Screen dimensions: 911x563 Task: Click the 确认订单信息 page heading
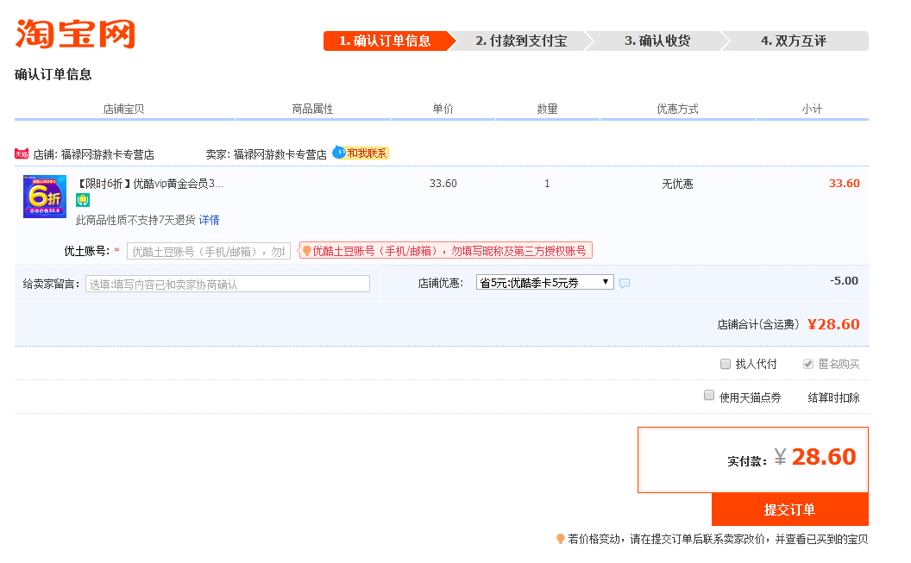(53, 74)
